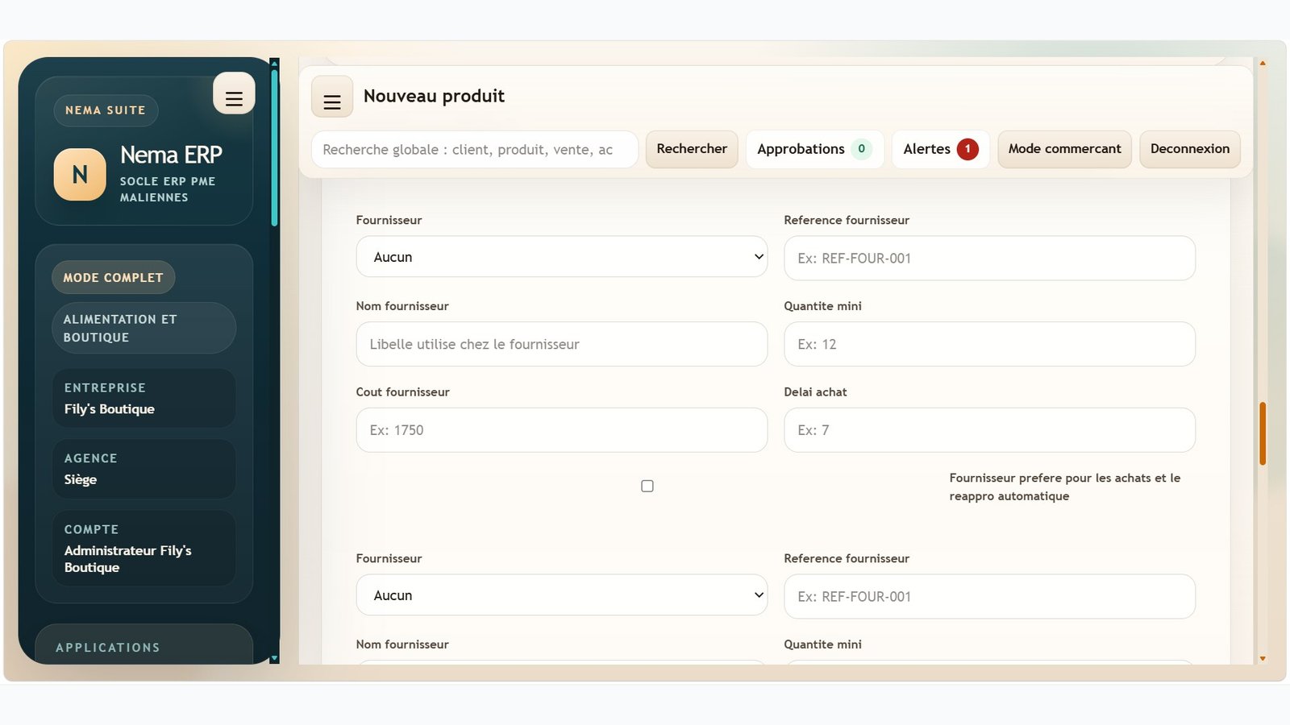Screen dimensions: 1290x725
Task: Click main page scroll-down arrow
Action: 1263,658
